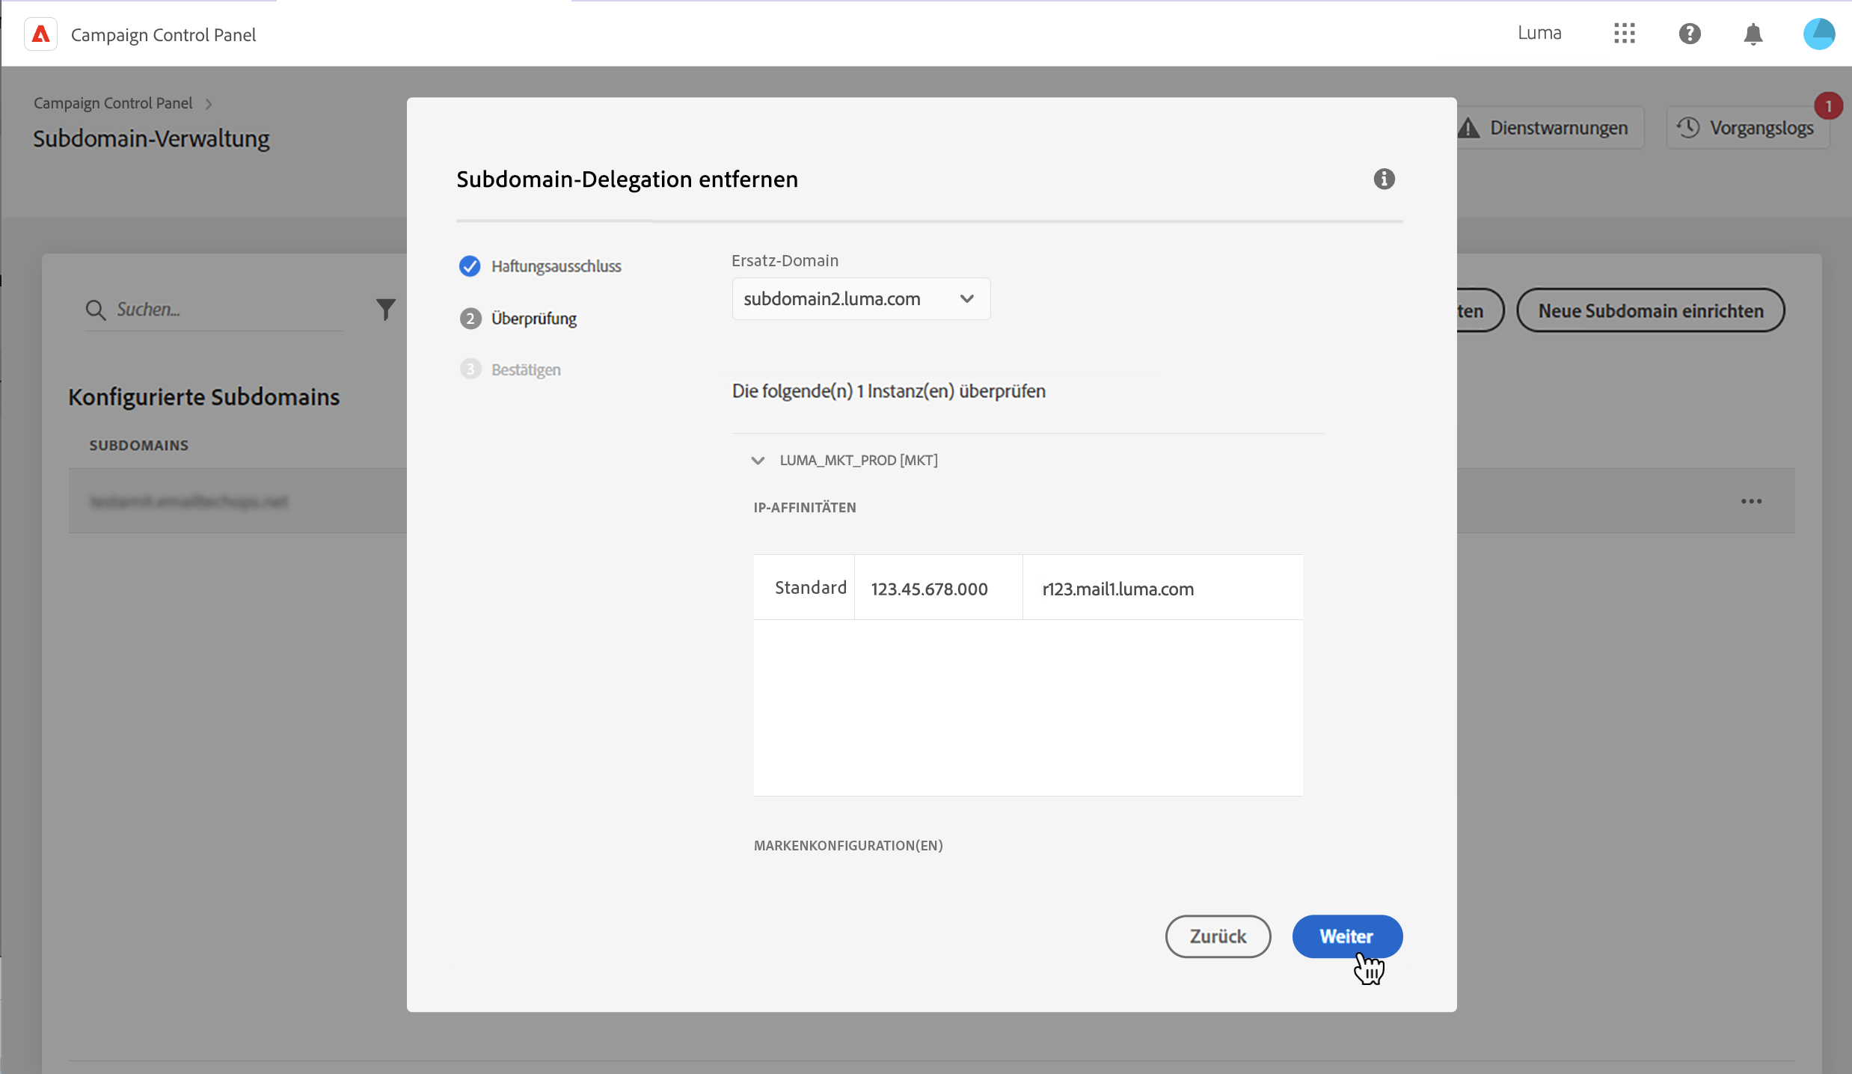Select the Bestätigen step

click(525, 369)
